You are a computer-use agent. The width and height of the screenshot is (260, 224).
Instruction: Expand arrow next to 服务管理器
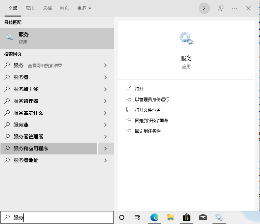click(x=106, y=101)
